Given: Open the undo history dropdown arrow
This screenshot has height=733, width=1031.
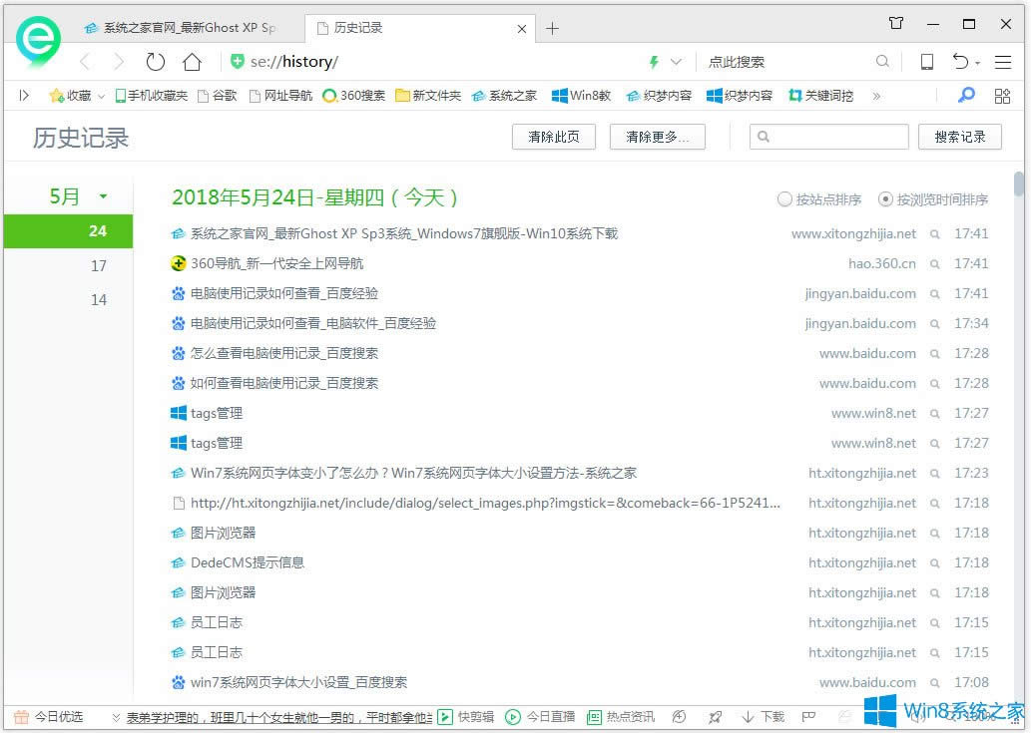Looking at the screenshot, I should 976,61.
